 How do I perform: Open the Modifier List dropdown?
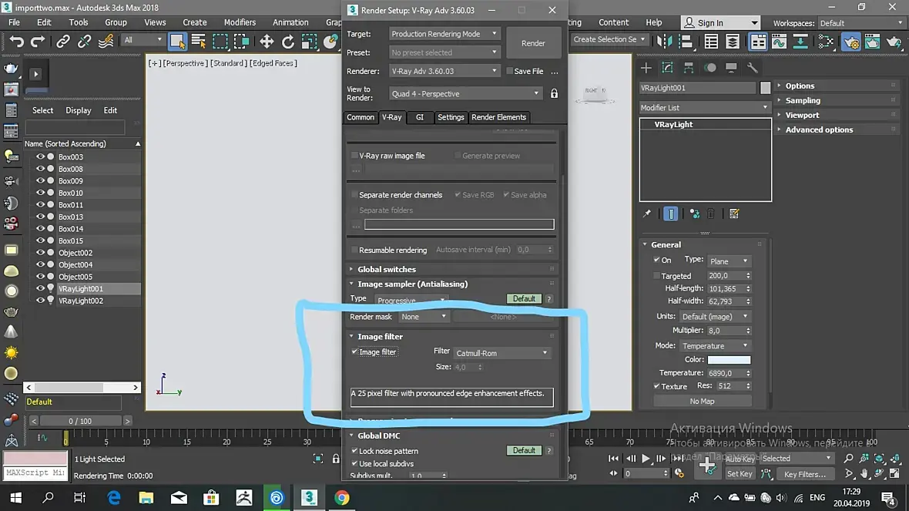click(704, 107)
